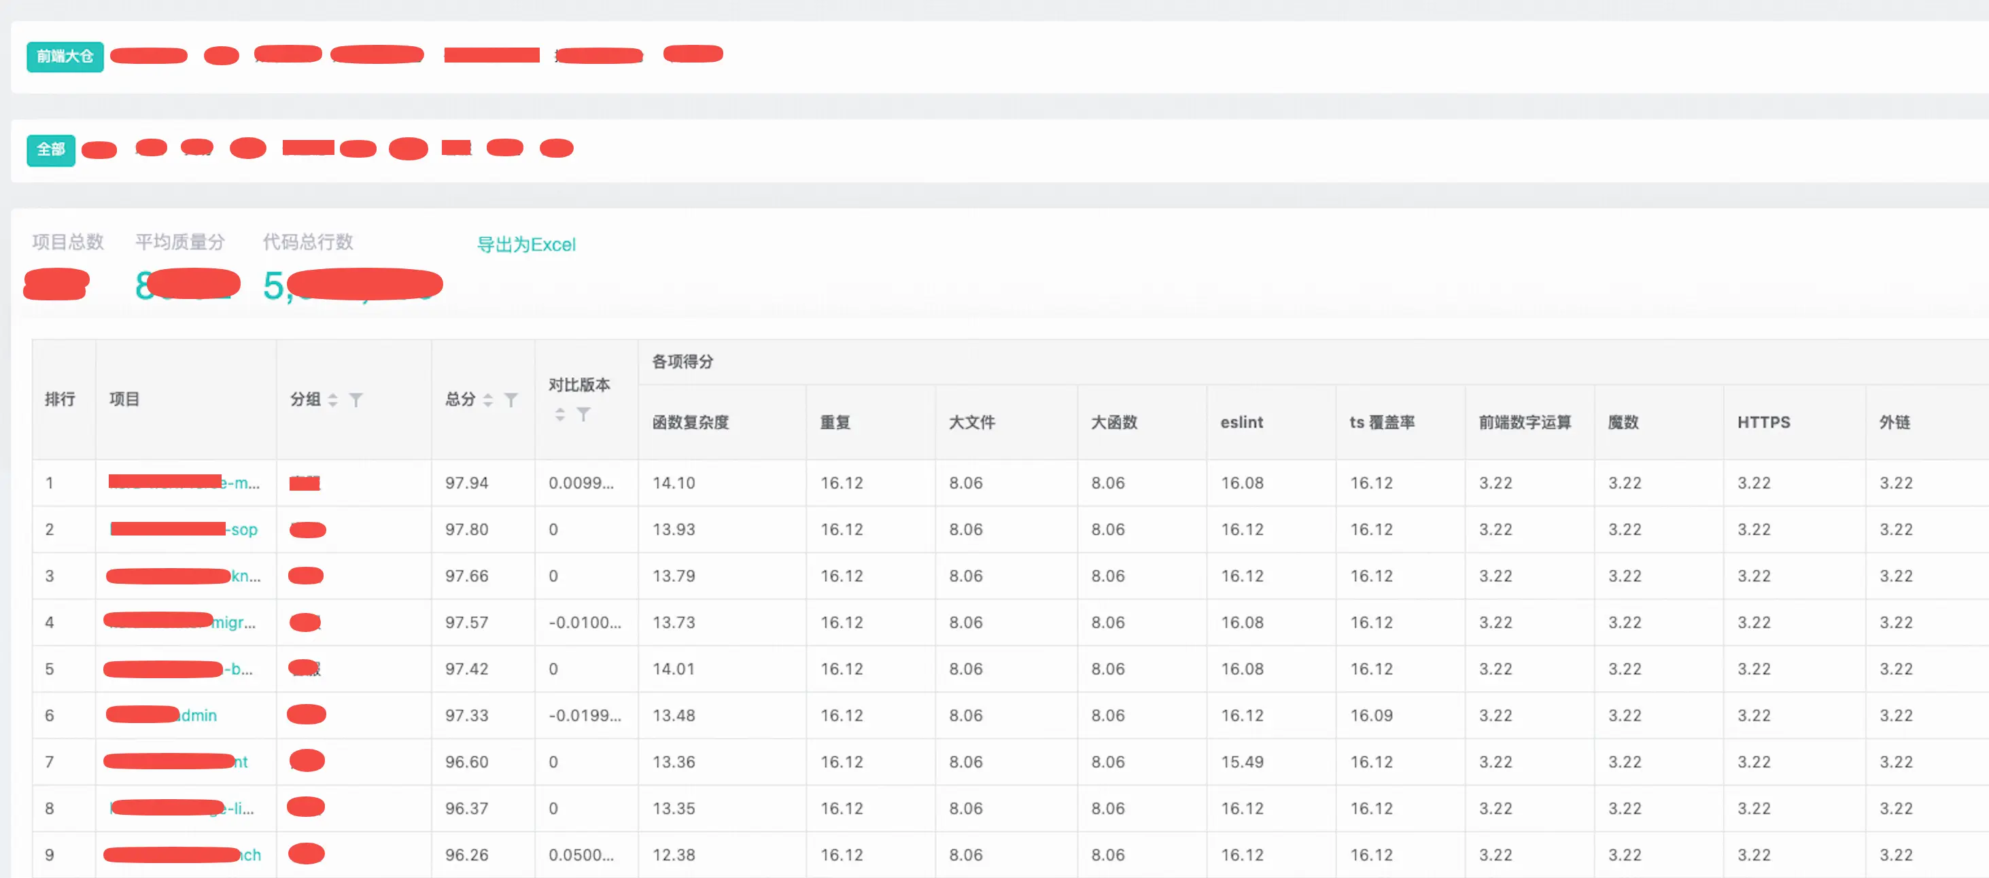Select the 全部 filter tag
Screen dimensions: 1989x878
(x=51, y=150)
